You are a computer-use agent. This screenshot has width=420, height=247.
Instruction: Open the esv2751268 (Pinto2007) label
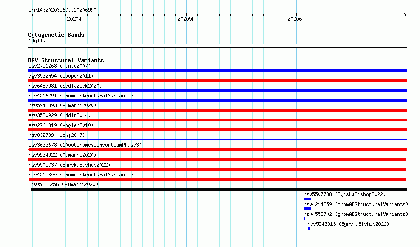(x=59, y=66)
